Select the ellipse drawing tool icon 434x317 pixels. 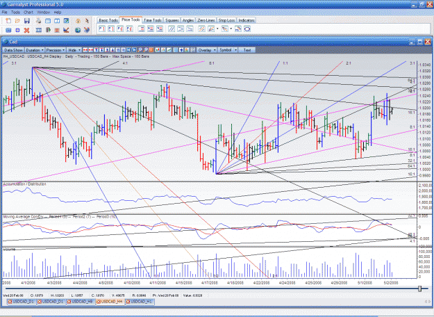click(247, 29)
